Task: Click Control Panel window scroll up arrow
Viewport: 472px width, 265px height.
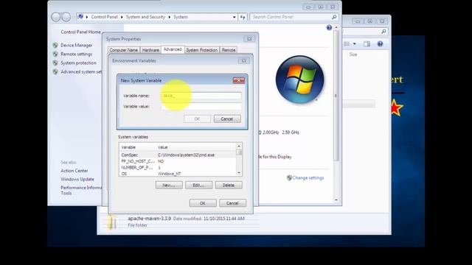Action: tap(336, 28)
